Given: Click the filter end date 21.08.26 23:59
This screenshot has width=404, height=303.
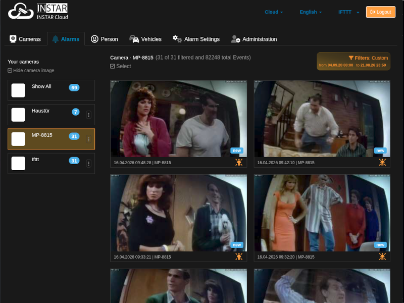Looking at the screenshot, I should [x=373, y=65].
